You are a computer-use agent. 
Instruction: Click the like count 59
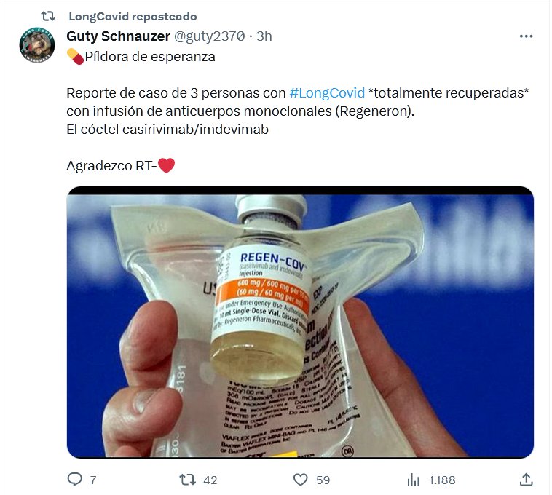323,480
